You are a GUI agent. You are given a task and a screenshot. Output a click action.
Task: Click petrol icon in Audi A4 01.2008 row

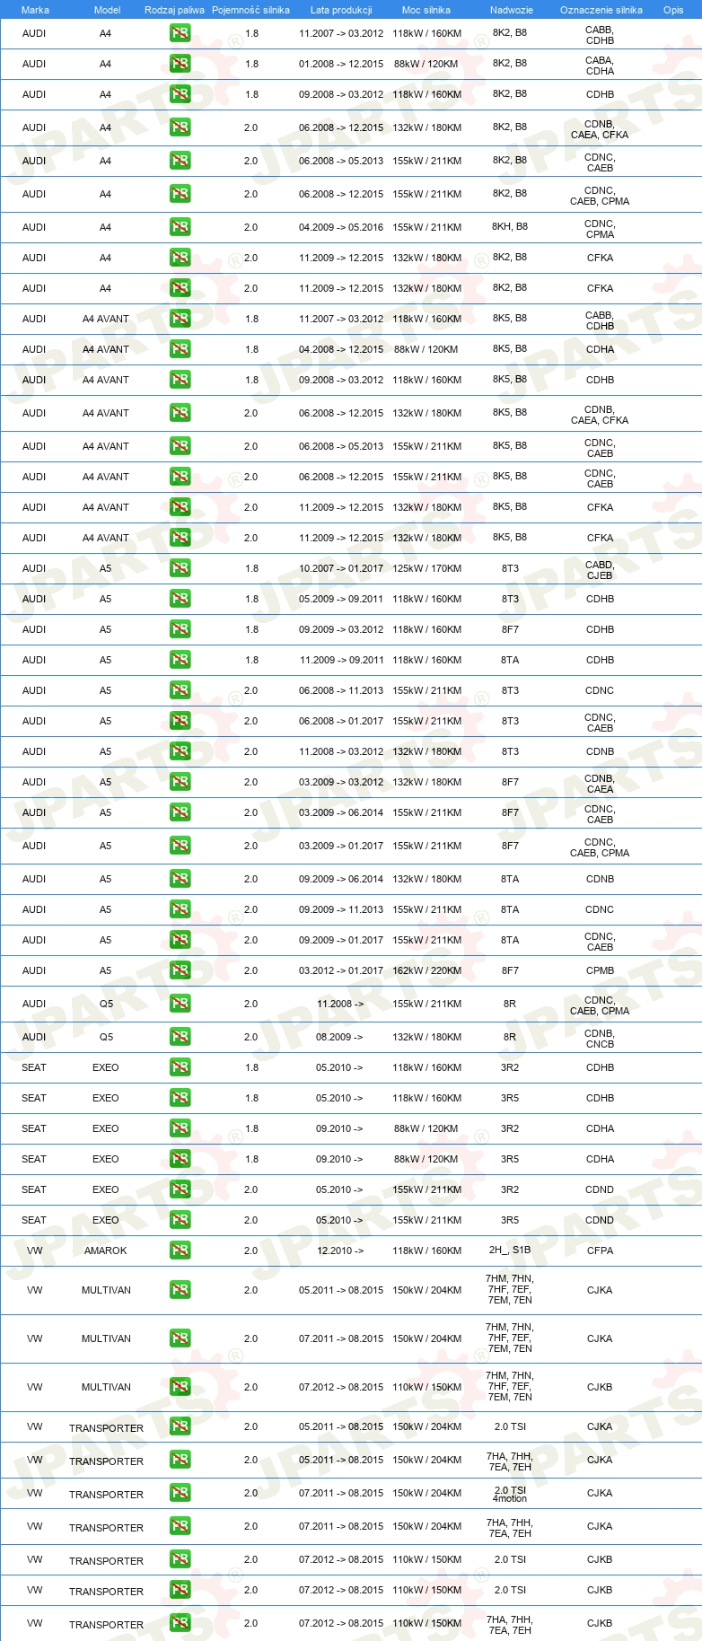pyautogui.click(x=180, y=64)
